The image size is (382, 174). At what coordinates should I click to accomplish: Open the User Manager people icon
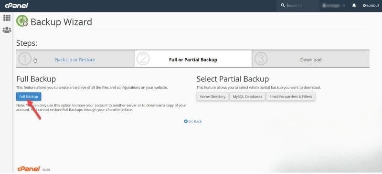point(7,30)
